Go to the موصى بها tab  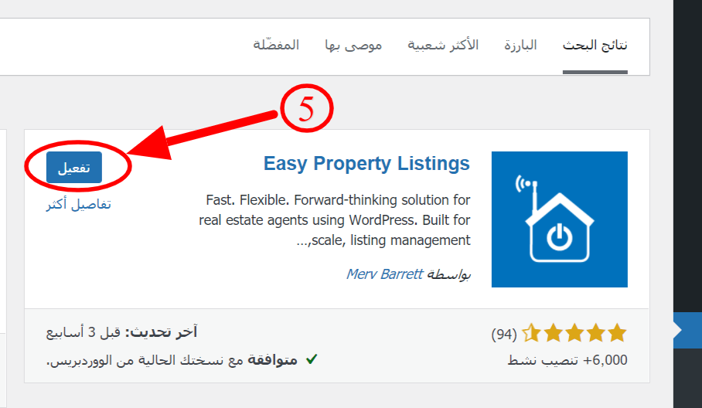[x=353, y=45]
